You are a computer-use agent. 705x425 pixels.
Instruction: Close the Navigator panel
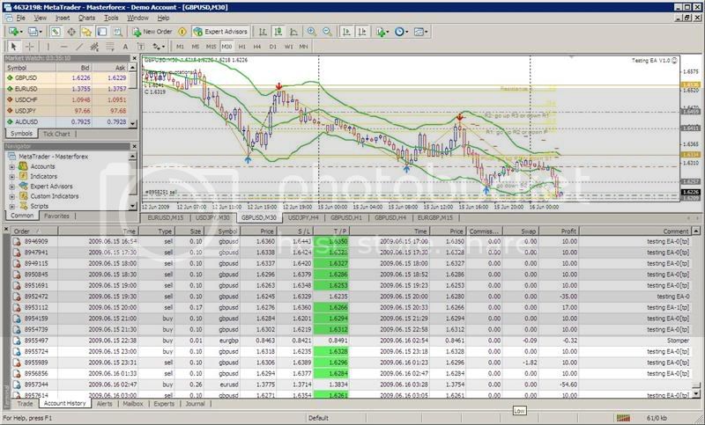tap(134, 146)
